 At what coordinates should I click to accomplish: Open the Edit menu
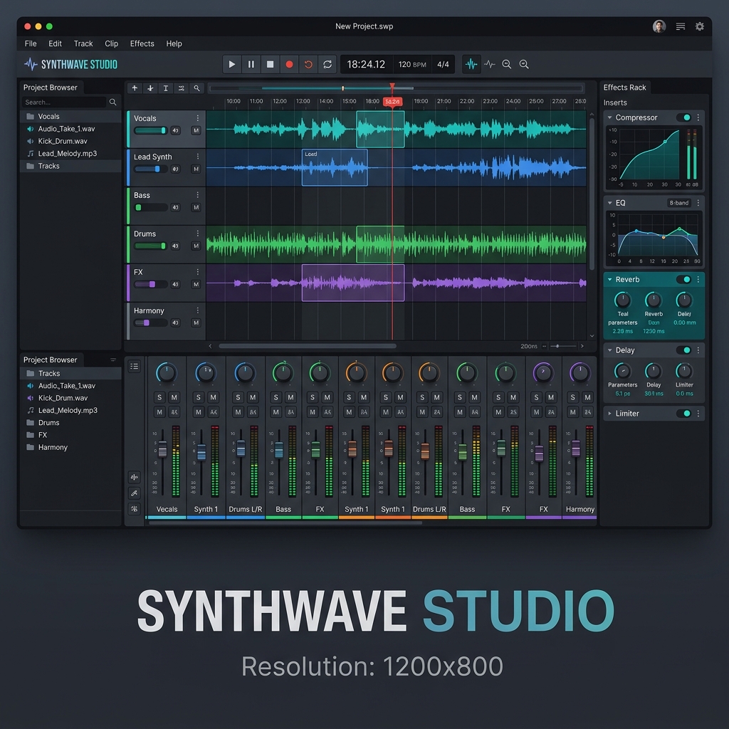pos(55,43)
